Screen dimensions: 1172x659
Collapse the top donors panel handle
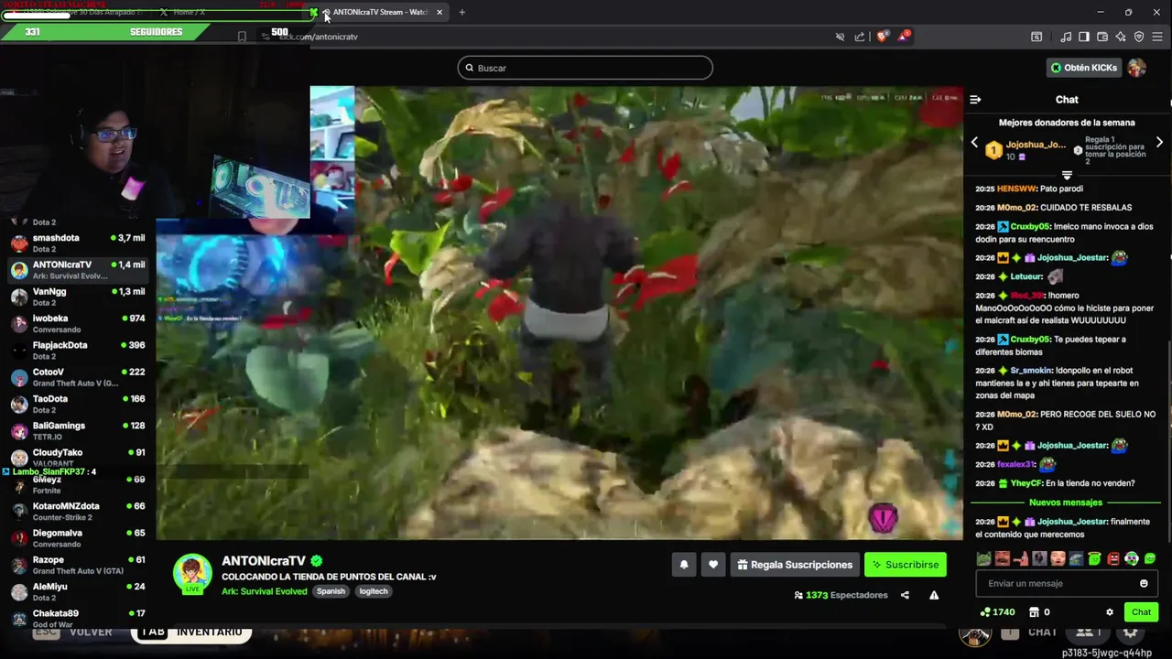click(x=1067, y=174)
